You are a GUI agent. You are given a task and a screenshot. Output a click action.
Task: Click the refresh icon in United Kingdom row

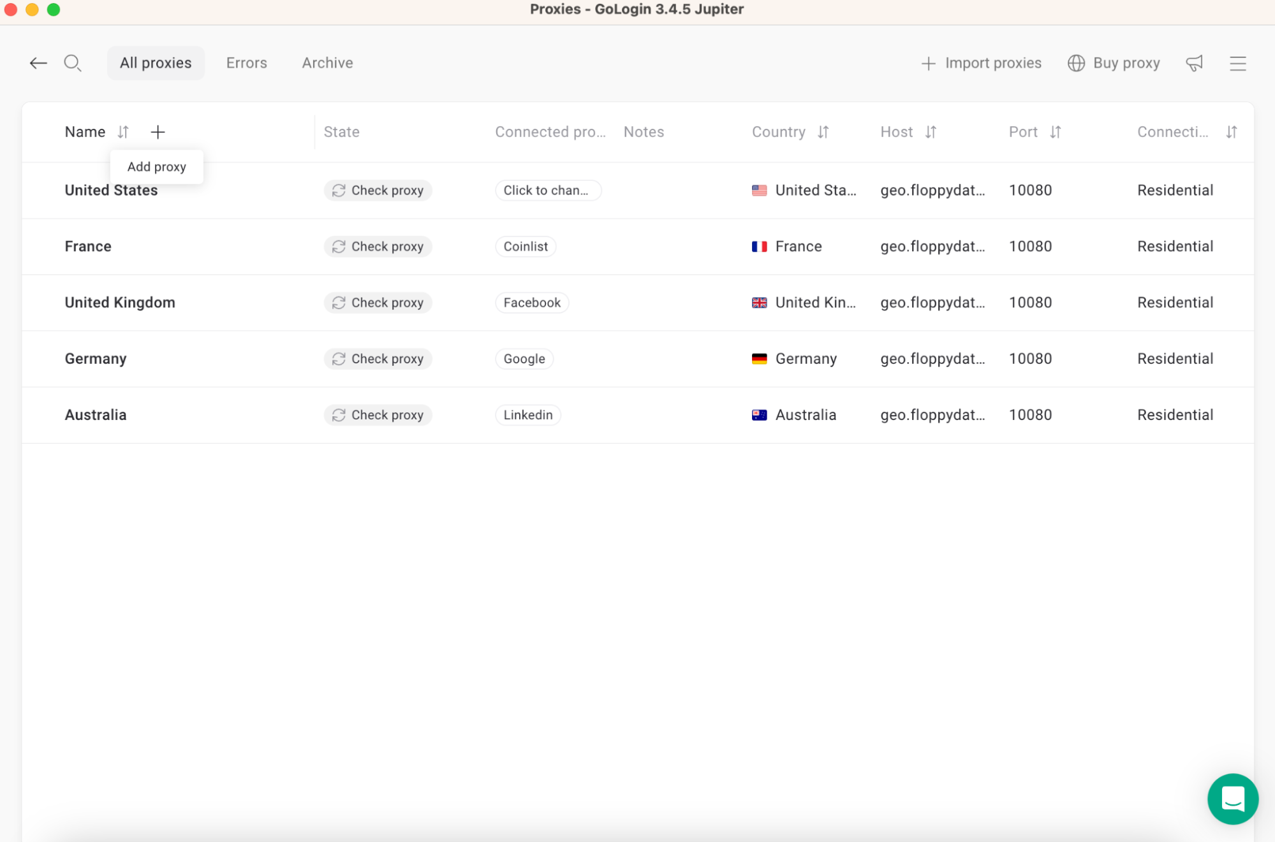click(339, 303)
